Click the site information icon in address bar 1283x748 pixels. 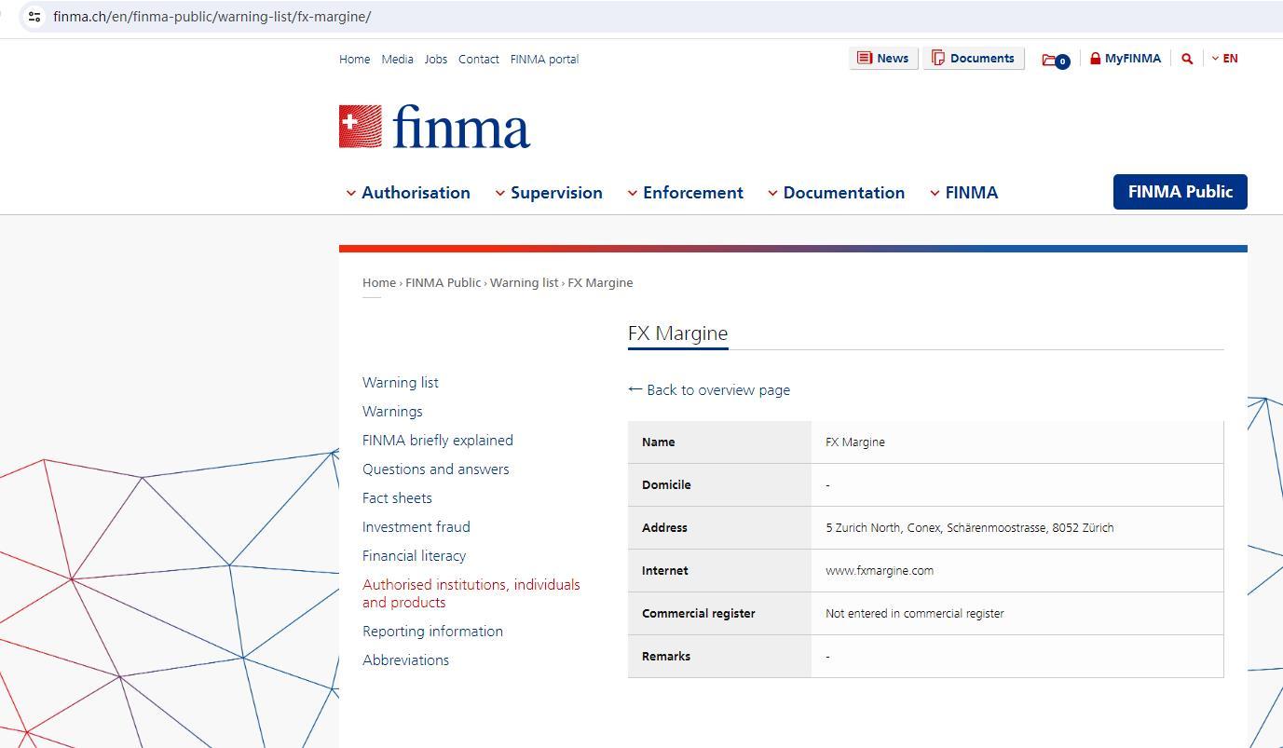(x=34, y=17)
